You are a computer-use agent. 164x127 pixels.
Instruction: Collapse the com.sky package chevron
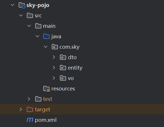(x=46, y=47)
